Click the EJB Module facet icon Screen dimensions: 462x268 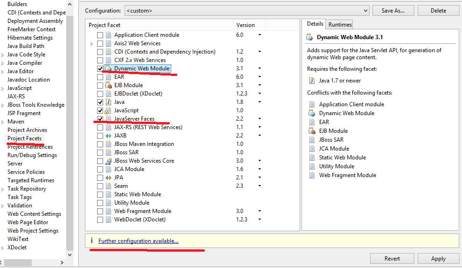[x=109, y=85]
